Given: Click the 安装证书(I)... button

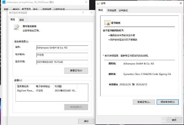Looking at the screenshot, I should (144, 102).
